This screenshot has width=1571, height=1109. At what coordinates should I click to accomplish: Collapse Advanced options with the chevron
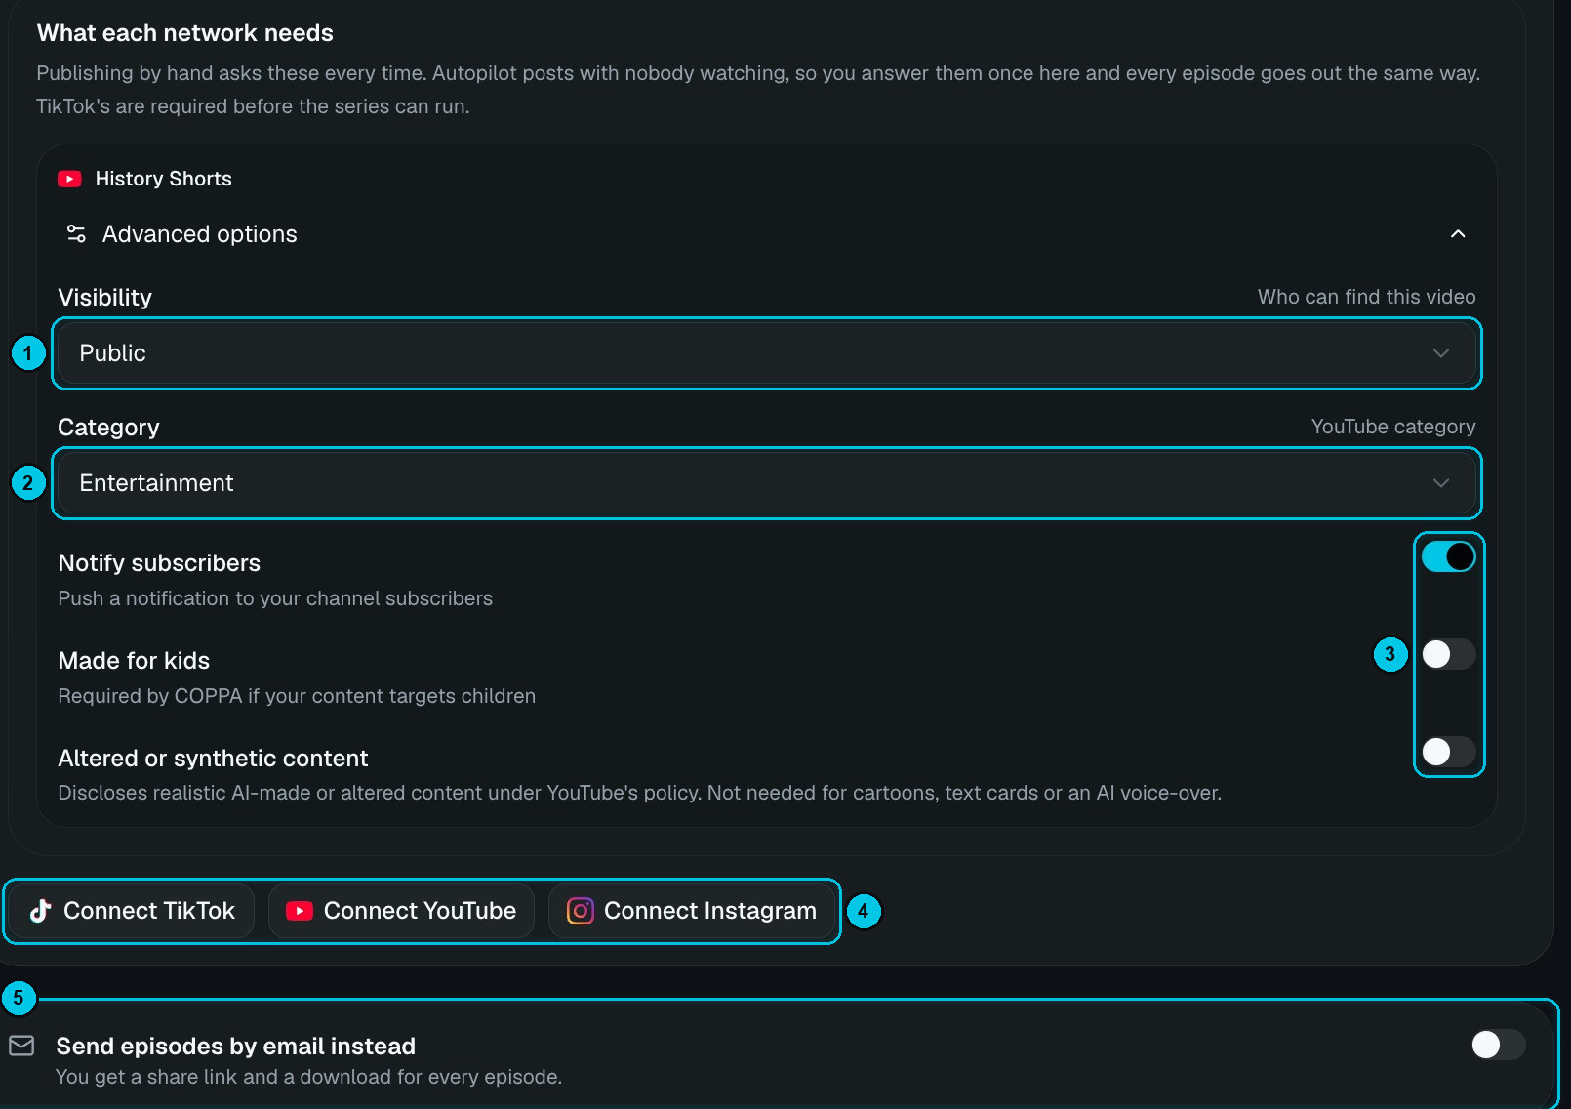(x=1458, y=234)
